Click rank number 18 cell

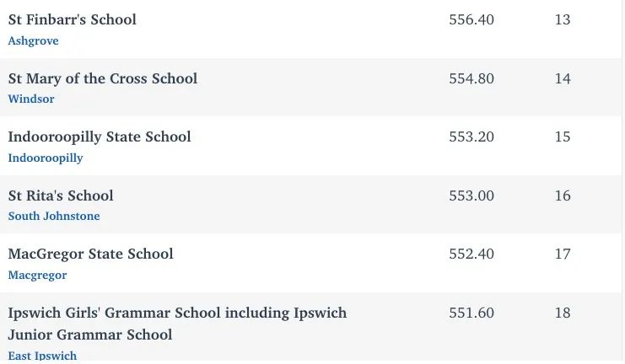pyautogui.click(x=563, y=313)
